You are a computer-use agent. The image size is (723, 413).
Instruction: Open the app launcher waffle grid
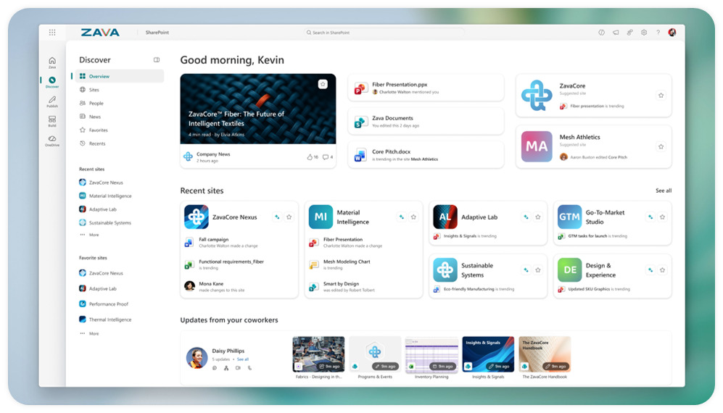point(52,33)
